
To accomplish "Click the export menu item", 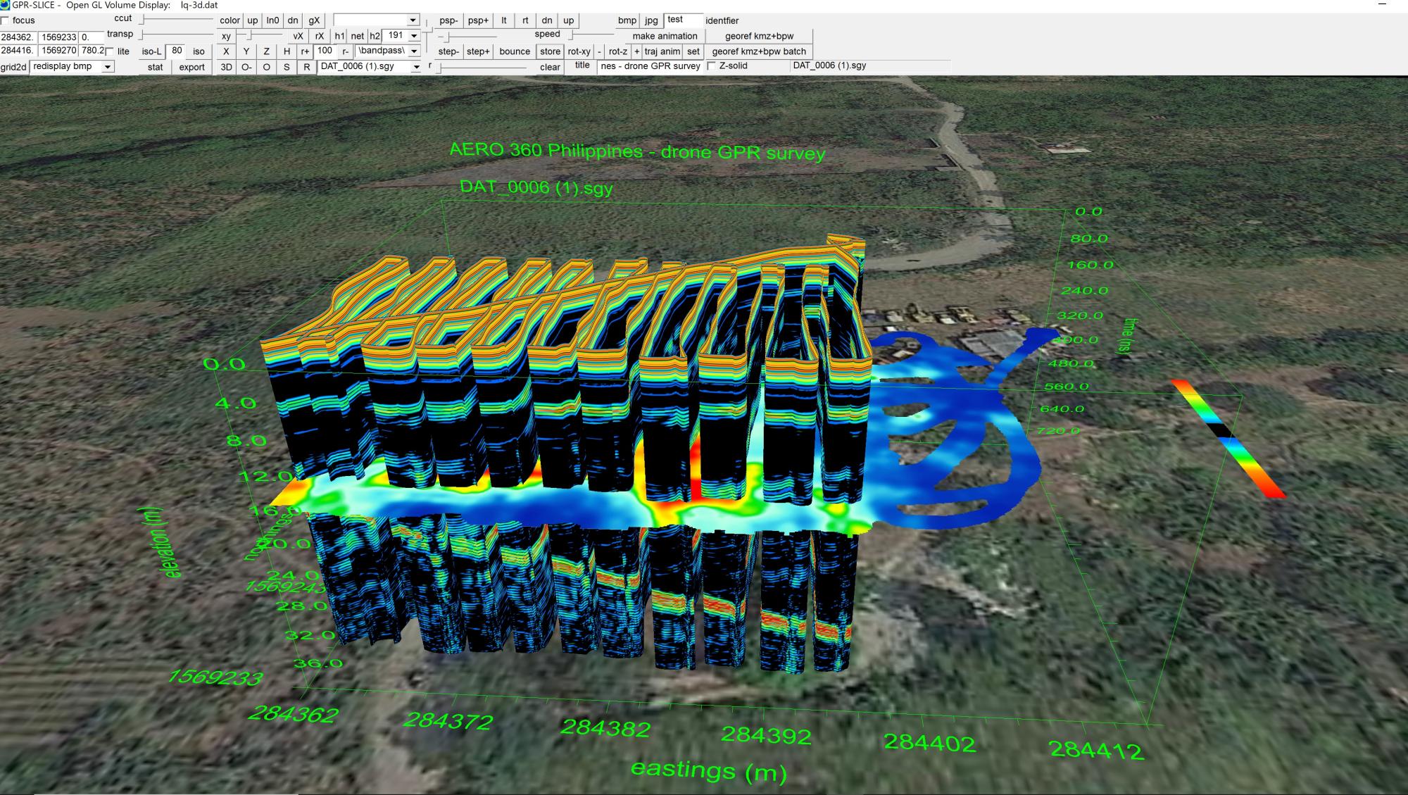I will point(189,65).
